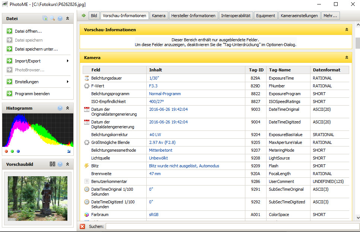Click the green arrow left of Bild tab

coord(84,16)
